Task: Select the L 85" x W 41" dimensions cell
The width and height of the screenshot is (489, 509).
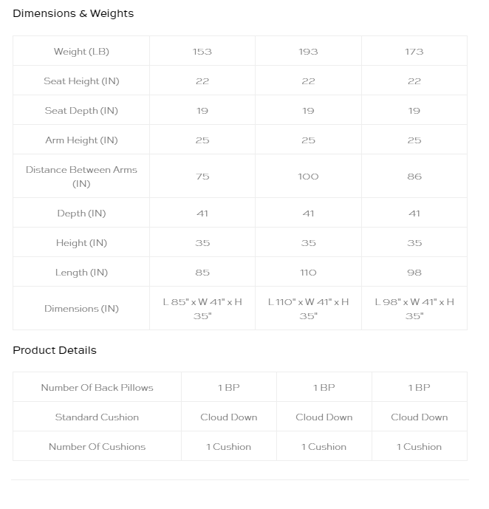Action: [202, 309]
